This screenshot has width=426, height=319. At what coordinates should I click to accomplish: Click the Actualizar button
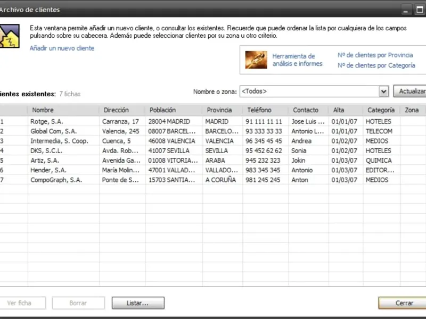(x=409, y=91)
